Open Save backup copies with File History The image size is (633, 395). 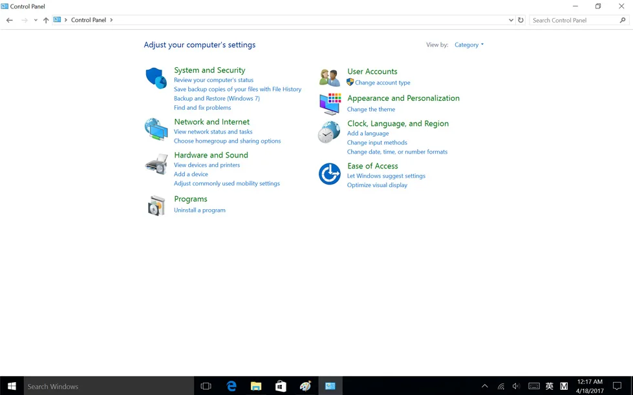pos(237,89)
